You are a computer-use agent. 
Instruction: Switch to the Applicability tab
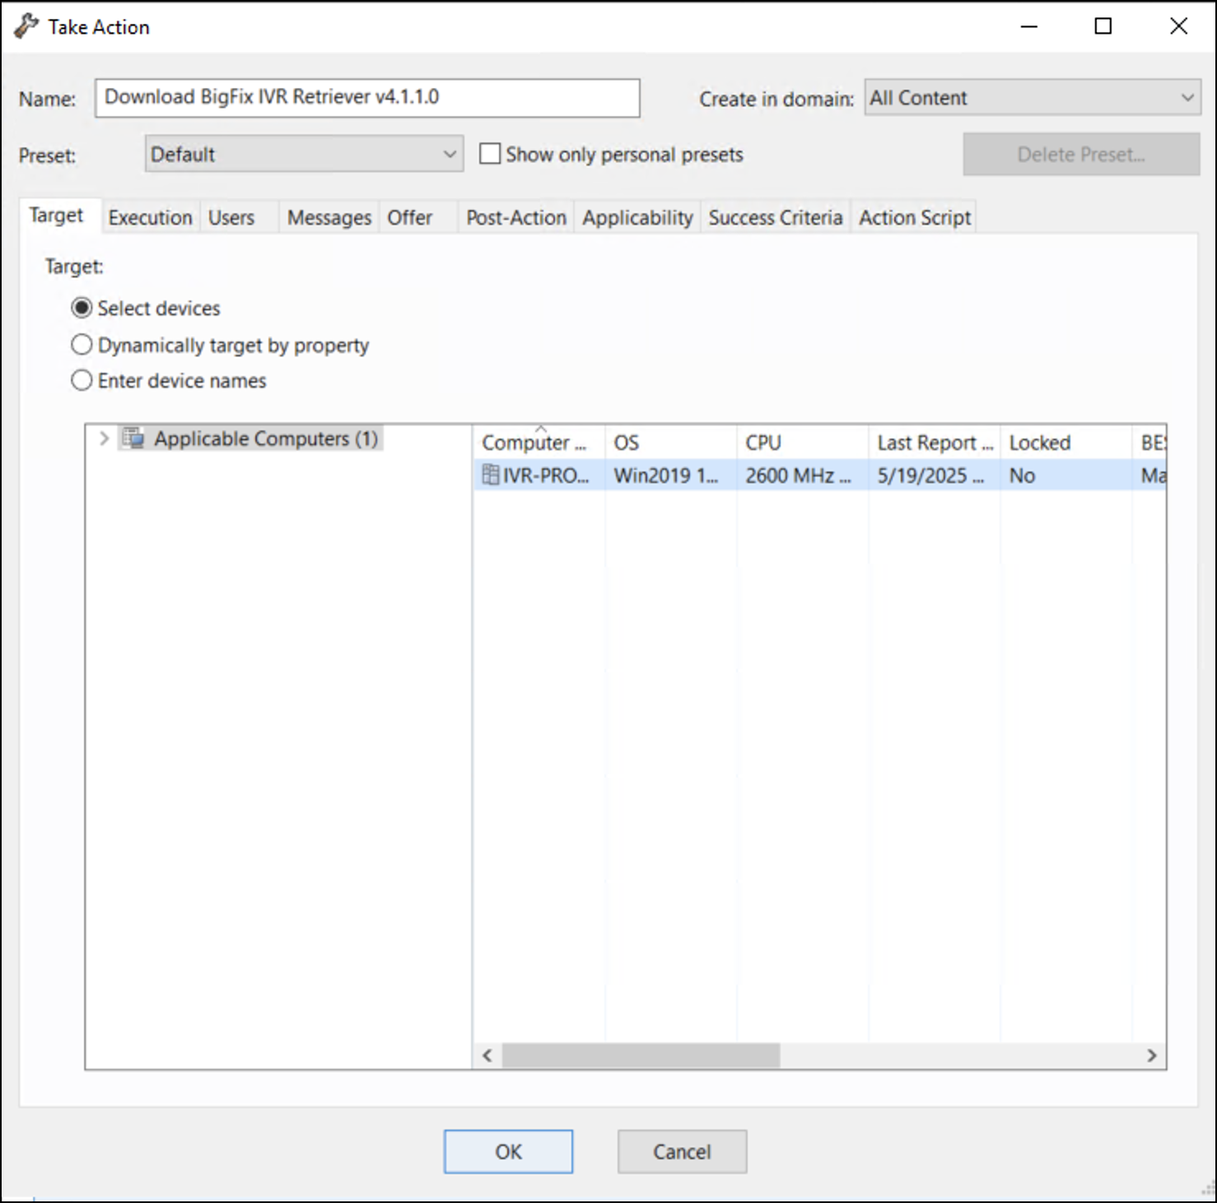tap(637, 217)
